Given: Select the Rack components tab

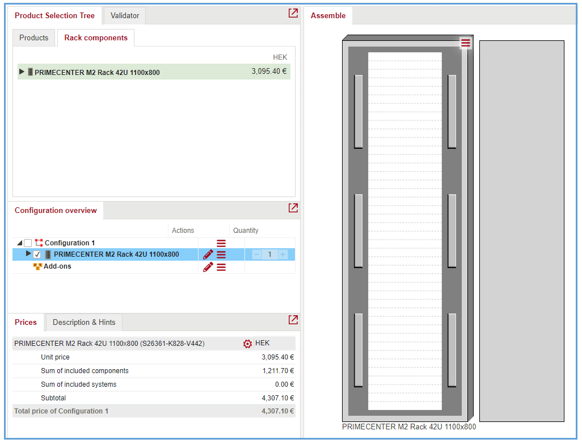Looking at the screenshot, I should (96, 38).
